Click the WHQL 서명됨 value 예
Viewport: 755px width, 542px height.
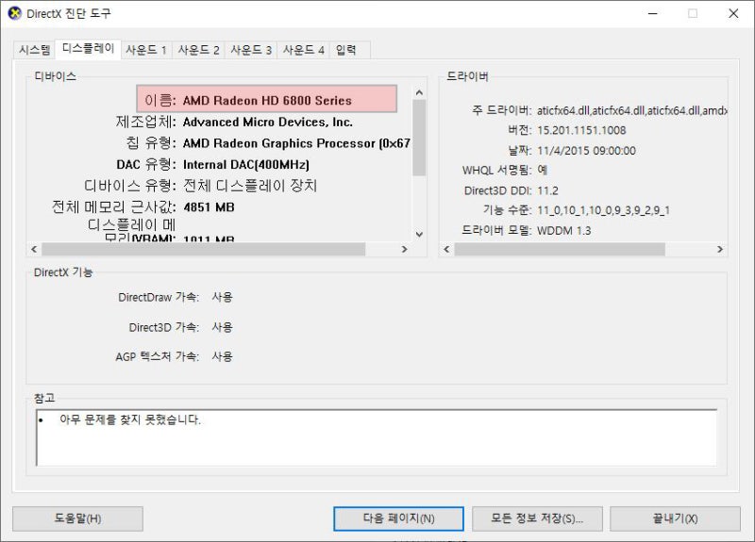542,171
